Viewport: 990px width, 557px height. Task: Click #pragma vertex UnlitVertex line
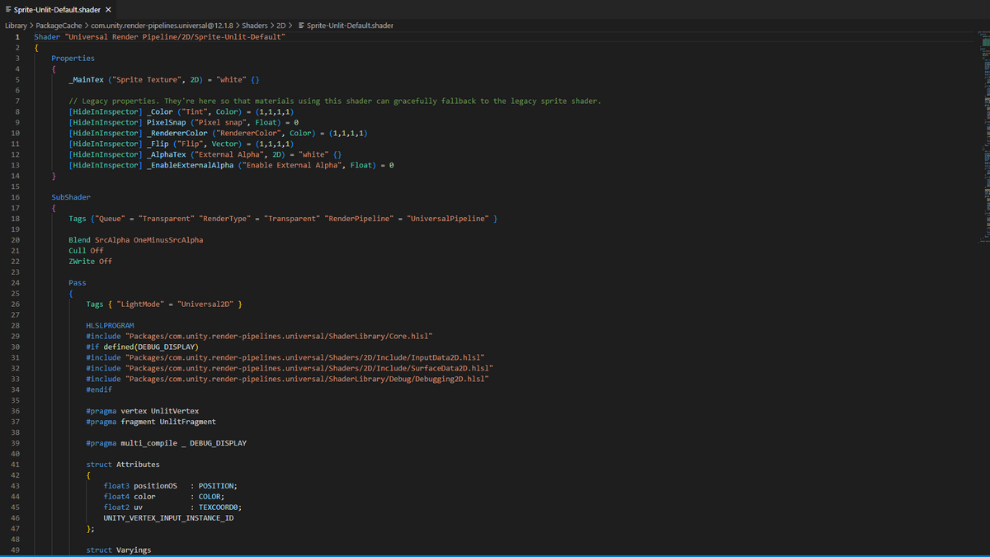tap(142, 412)
